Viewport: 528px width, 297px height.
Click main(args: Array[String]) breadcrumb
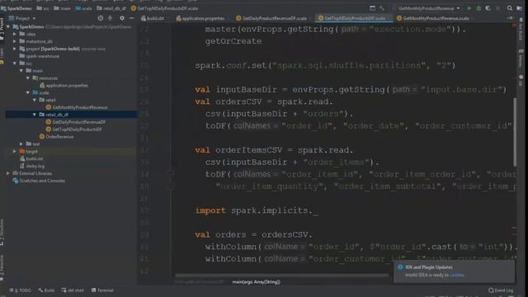click(257, 282)
